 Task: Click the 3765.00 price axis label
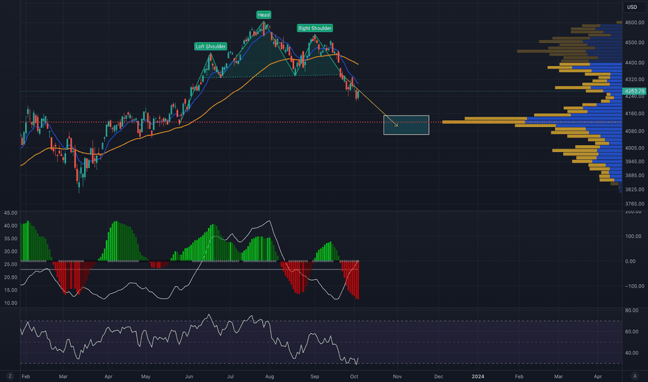point(634,204)
